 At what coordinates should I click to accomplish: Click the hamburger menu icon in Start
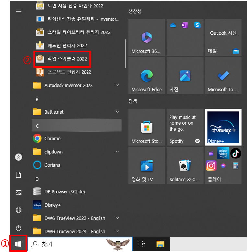pos(18,11)
